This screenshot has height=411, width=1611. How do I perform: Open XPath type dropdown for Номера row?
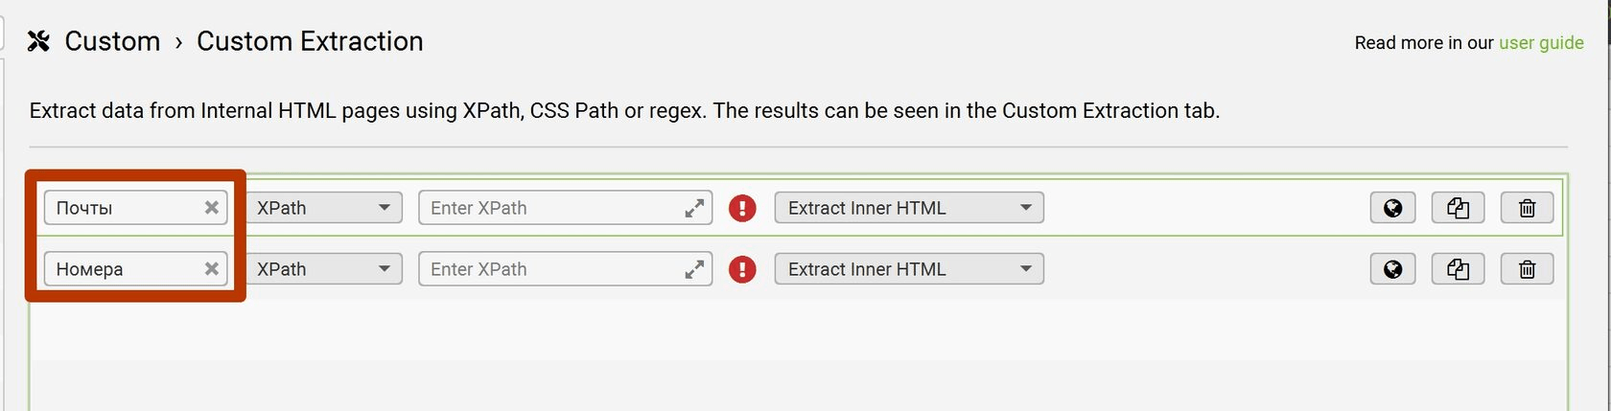click(x=323, y=269)
